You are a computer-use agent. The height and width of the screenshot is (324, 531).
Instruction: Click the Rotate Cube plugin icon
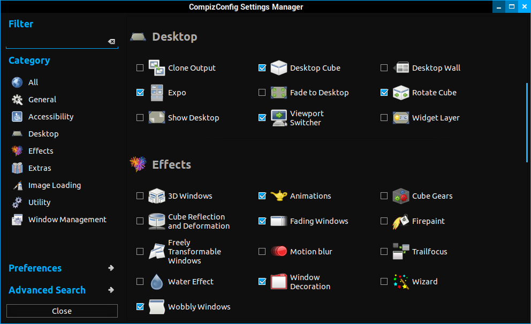click(x=401, y=93)
